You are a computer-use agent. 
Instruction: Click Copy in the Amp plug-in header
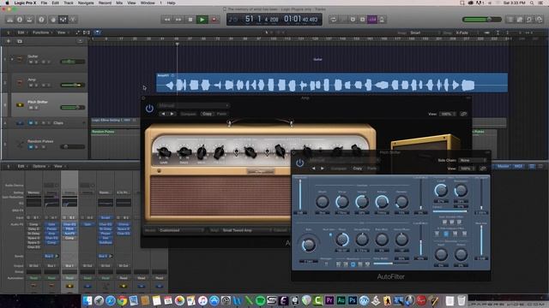pyautogui.click(x=207, y=114)
